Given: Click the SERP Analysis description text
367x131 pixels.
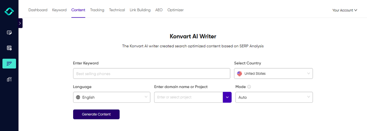Looking at the screenshot, I should click(193, 46).
